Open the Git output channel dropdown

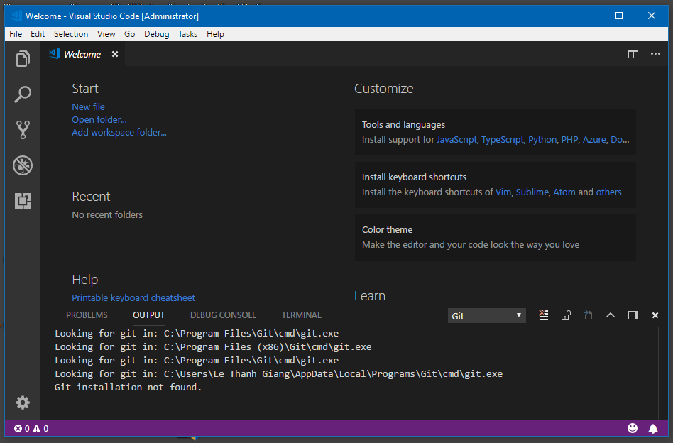coord(486,315)
